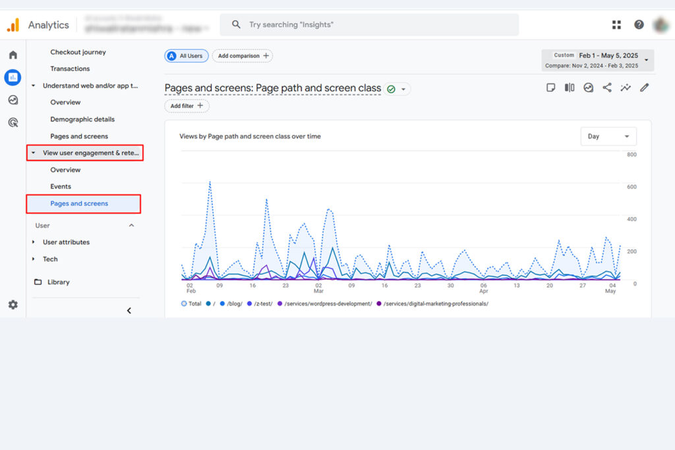The height and width of the screenshot is (450, 675).
Task: Open Library link
Action: pos(58,282)
